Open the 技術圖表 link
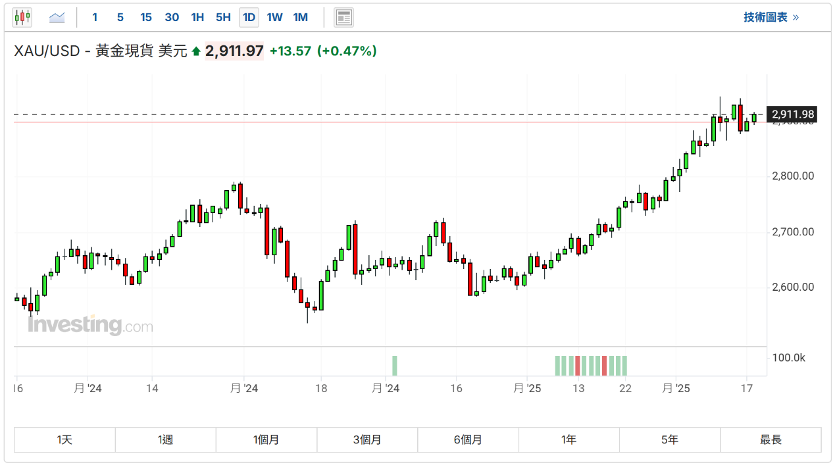Screen dimensions: 835x467 point(771,17)
